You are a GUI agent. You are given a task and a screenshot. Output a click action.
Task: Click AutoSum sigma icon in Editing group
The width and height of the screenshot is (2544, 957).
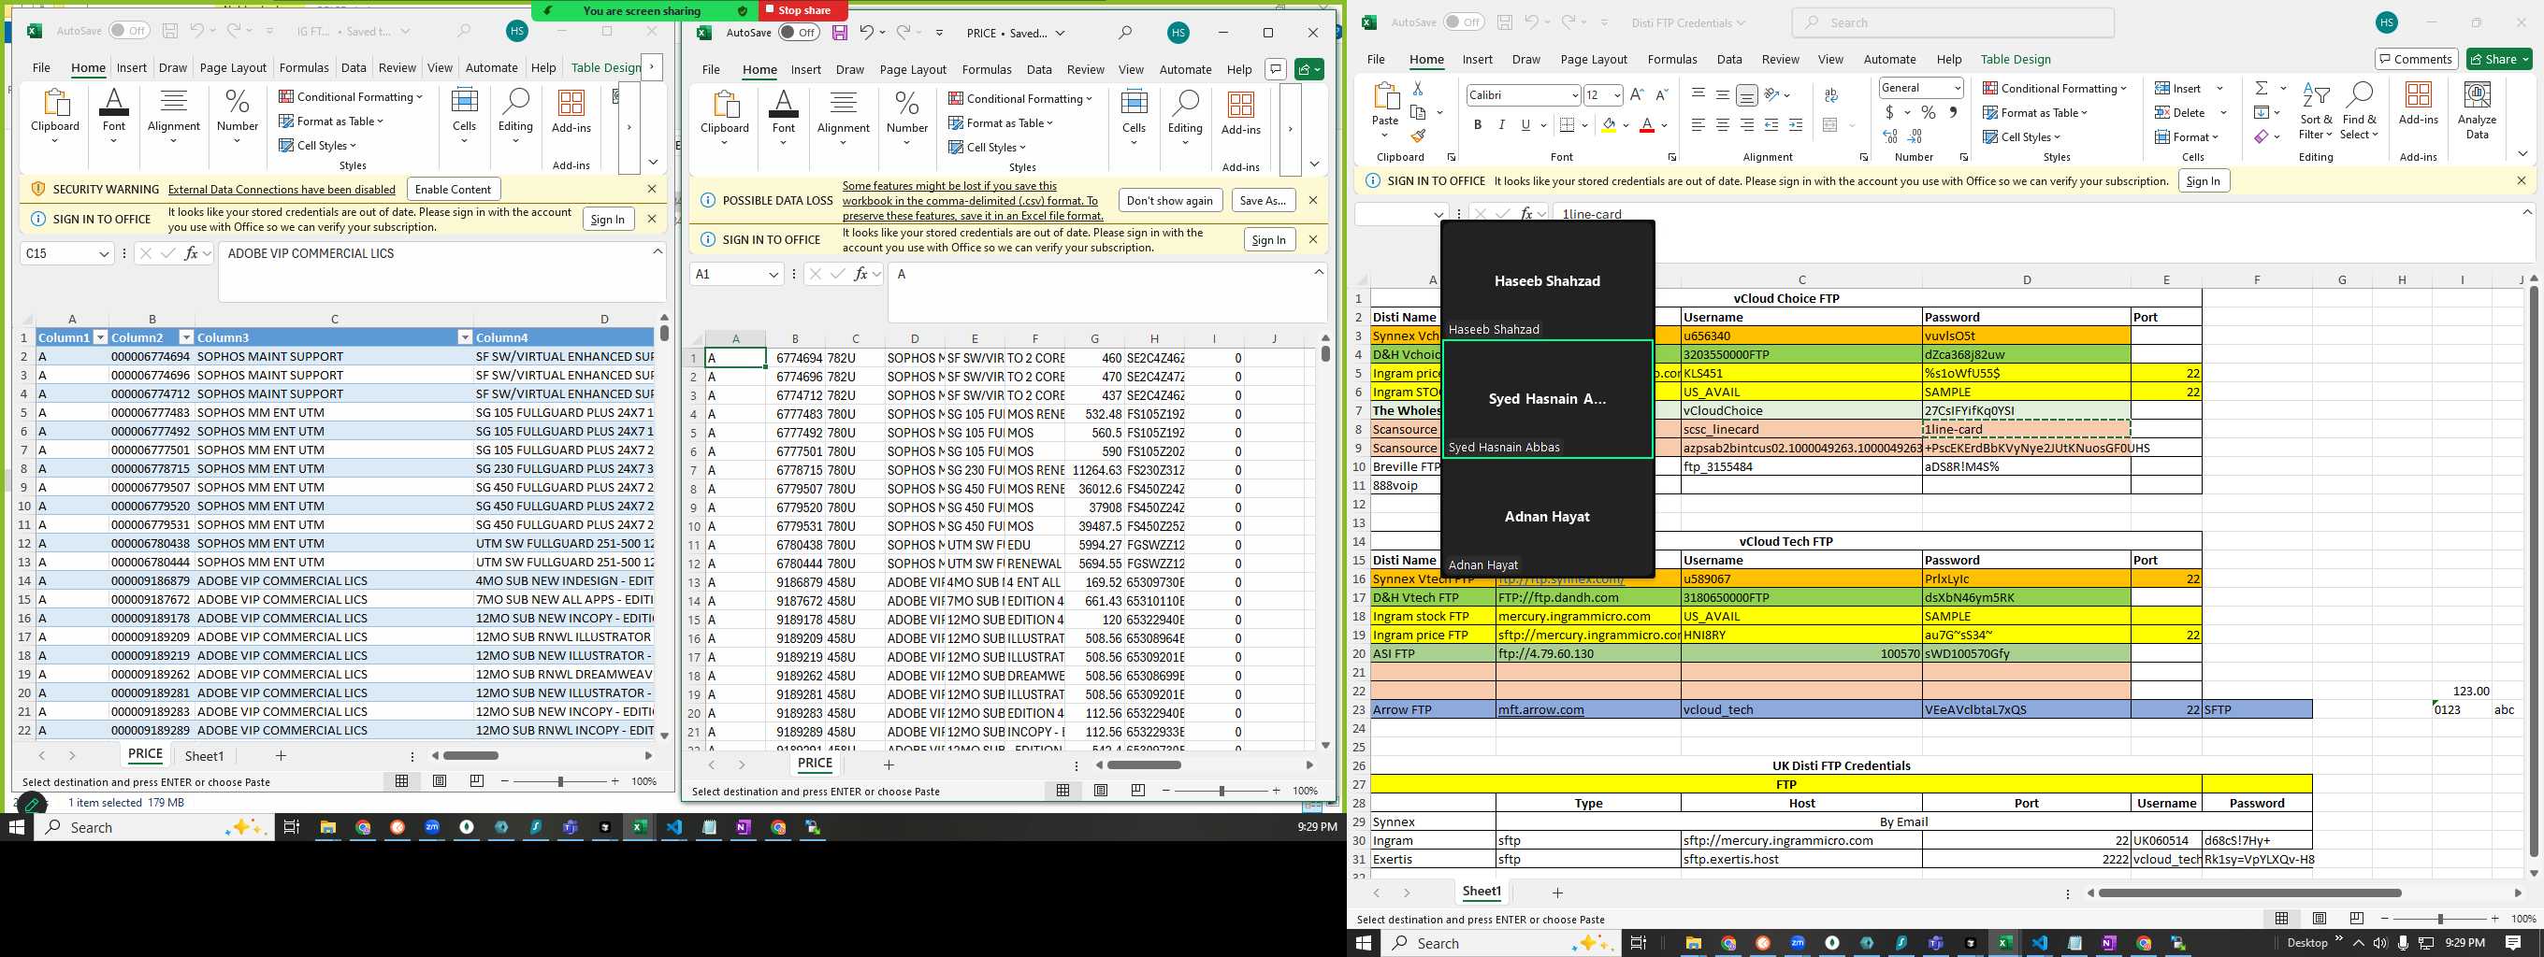click(x=2262, y=89)
